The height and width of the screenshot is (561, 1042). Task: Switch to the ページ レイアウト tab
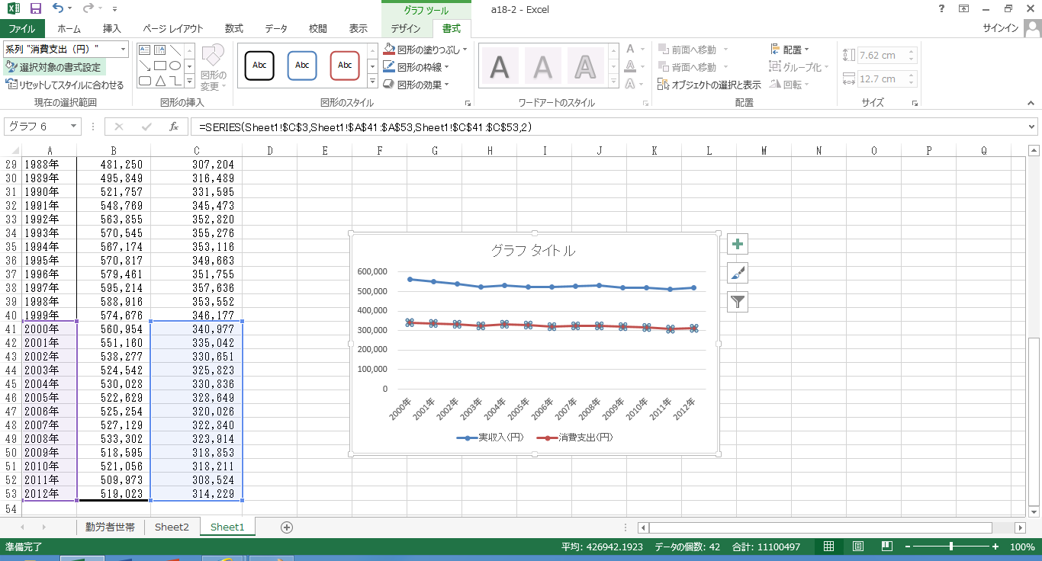tap(173, 29)
